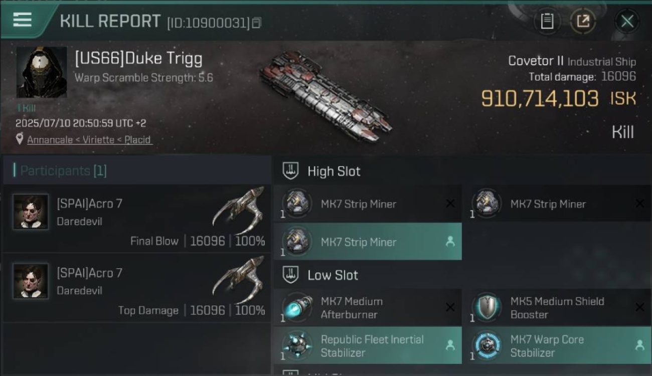This screenshot has height=376, width=652.
Task: Open Duke Trigg's portrait
Action: (x=41, y=72)
